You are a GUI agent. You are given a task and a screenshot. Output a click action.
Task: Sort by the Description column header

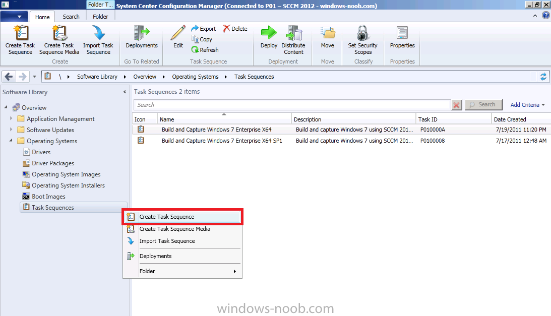pyautogui.click(x=353, y=119)
